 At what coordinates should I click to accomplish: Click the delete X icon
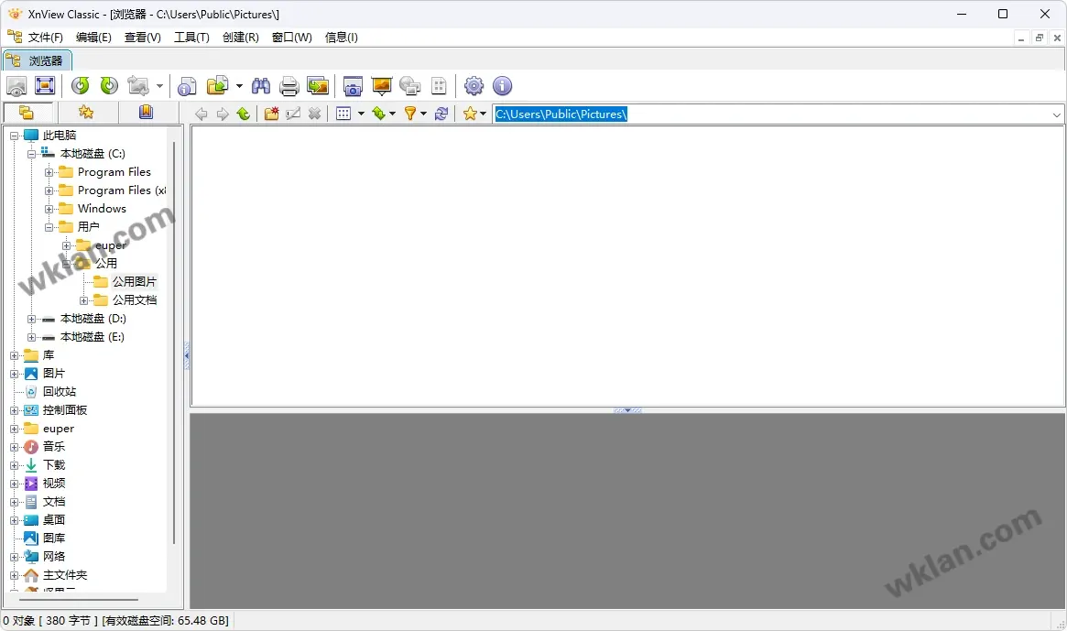coord(314,114)
